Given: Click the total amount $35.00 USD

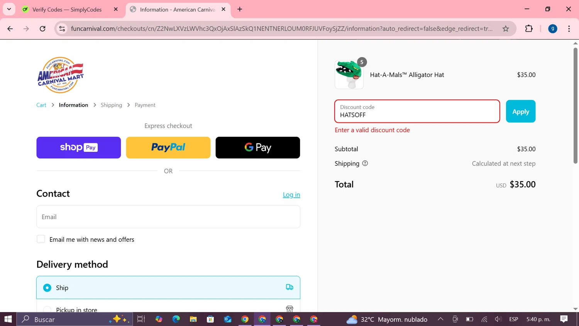Looking at the screenshot, I should click(x=523, y=184).
